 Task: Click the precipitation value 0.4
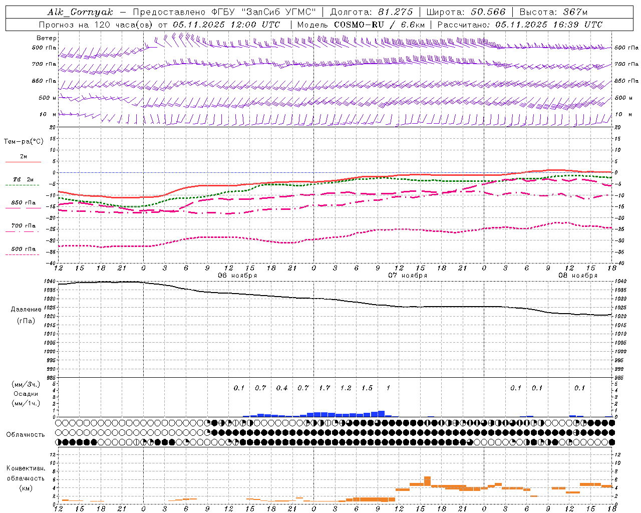pos(282,388)
